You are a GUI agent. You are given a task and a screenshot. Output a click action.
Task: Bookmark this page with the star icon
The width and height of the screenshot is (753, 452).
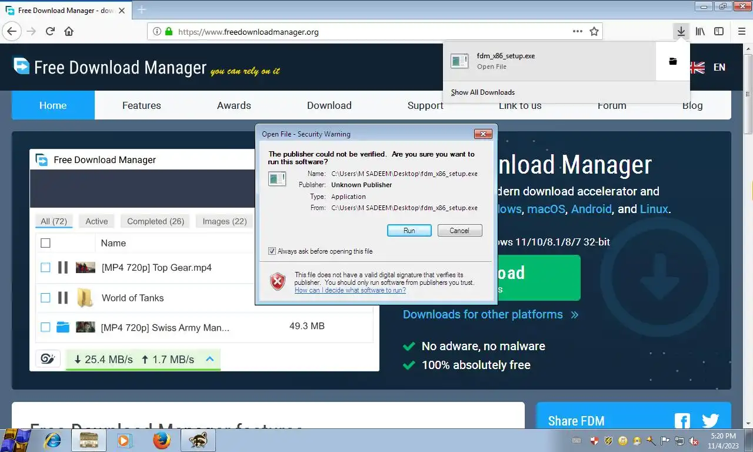(594, 31)
